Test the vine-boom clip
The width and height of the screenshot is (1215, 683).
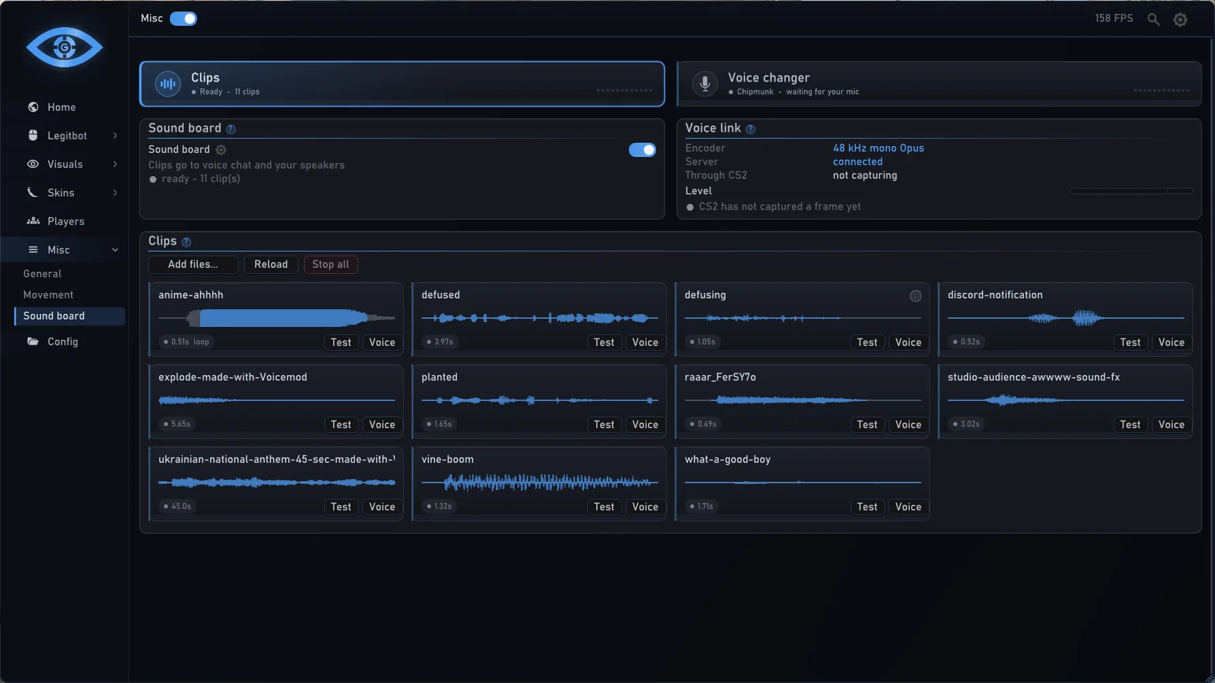(x=604, y=507)
